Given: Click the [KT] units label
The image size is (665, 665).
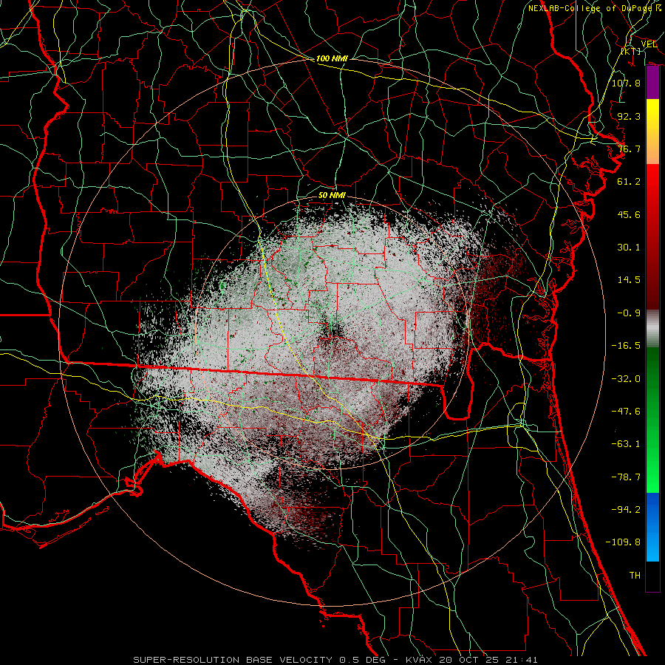Looking at the screenshot, I should (631, 51).
